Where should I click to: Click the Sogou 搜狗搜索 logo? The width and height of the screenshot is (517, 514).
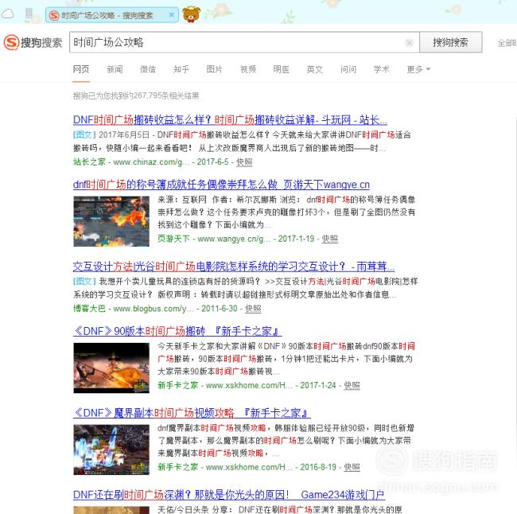(x=33, y=42)
